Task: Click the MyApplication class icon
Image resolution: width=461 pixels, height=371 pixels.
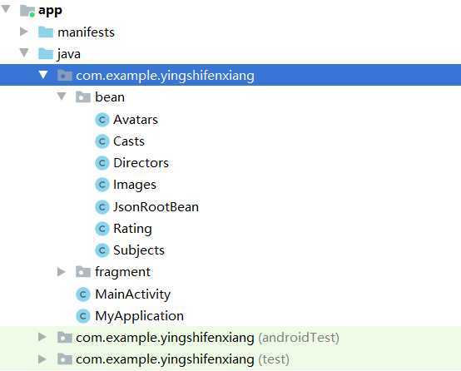Action: 83,316
